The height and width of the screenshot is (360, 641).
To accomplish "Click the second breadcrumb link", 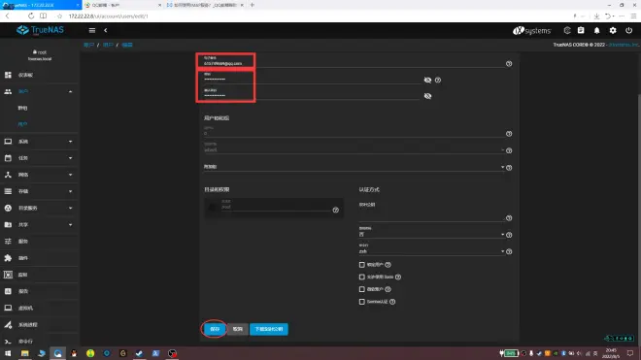I will click(x=108, y=45).
